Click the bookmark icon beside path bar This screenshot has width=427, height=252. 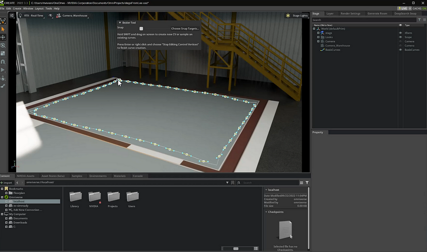(x=233, y=183)
